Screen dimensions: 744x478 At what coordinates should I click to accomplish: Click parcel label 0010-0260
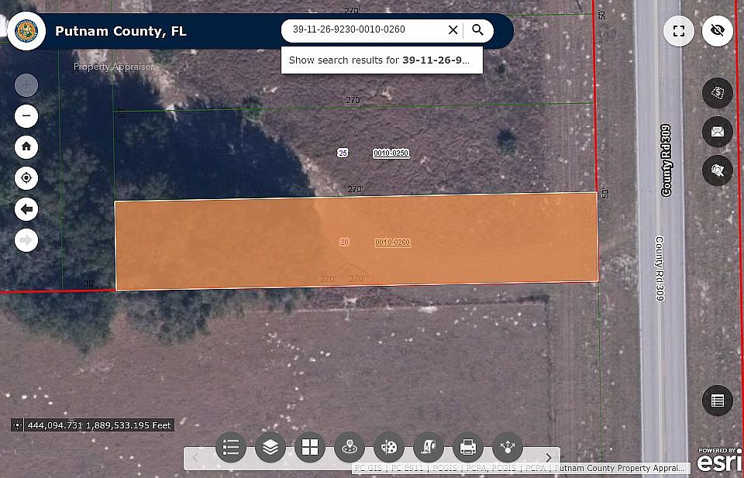pyautogui.click(x=392, y=242)
